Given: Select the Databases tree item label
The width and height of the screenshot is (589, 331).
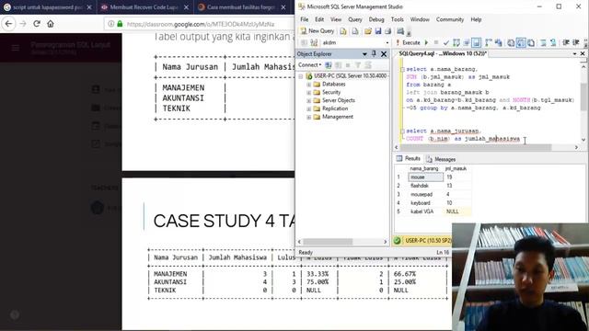Looking at the screenshot, I should point(333,84).
